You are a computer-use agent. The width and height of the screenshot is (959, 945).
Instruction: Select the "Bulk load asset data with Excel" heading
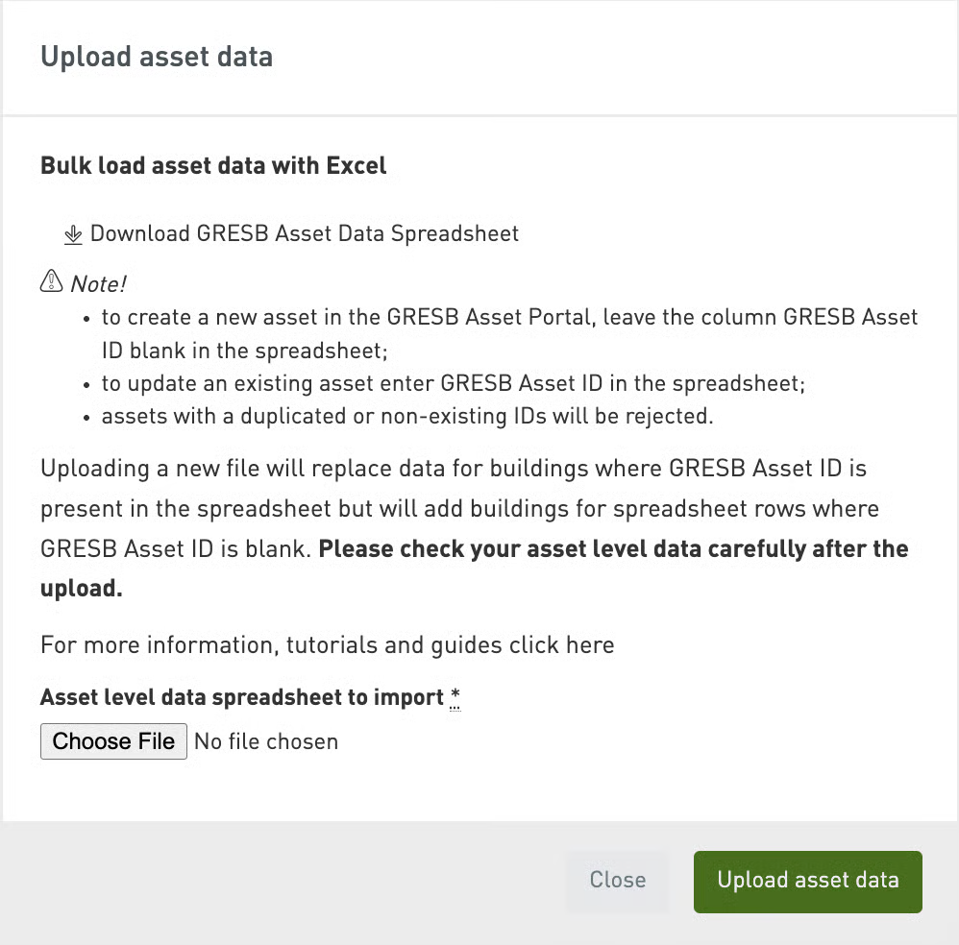tap(213, 165)
